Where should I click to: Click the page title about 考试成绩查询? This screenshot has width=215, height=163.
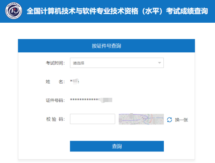pos(117,11)
